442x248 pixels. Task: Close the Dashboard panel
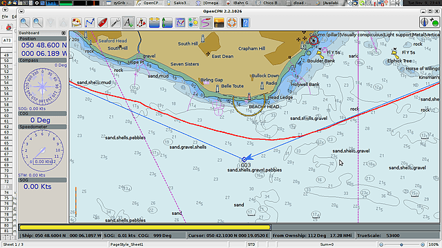[x=64, y=33]
